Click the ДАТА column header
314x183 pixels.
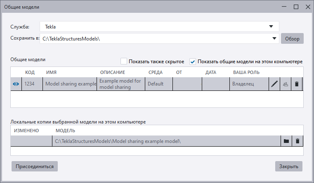[x=210, y=72]
